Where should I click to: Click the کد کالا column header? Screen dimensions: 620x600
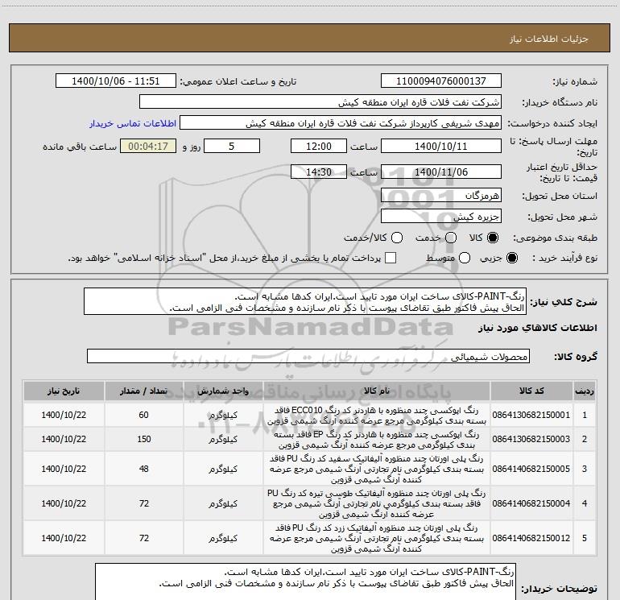[x=531, y=391]
